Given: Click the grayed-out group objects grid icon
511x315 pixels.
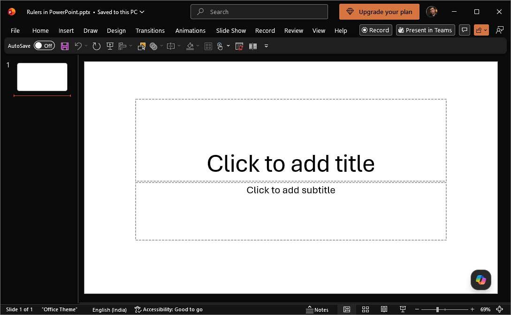Looking at the screenshot, I should pyautogui.click(x=208, y=46).
